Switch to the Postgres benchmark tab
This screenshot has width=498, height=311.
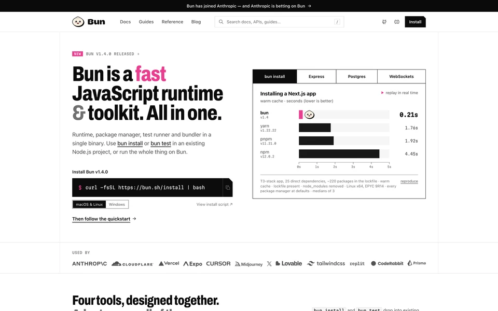click(x=357, y=77)
